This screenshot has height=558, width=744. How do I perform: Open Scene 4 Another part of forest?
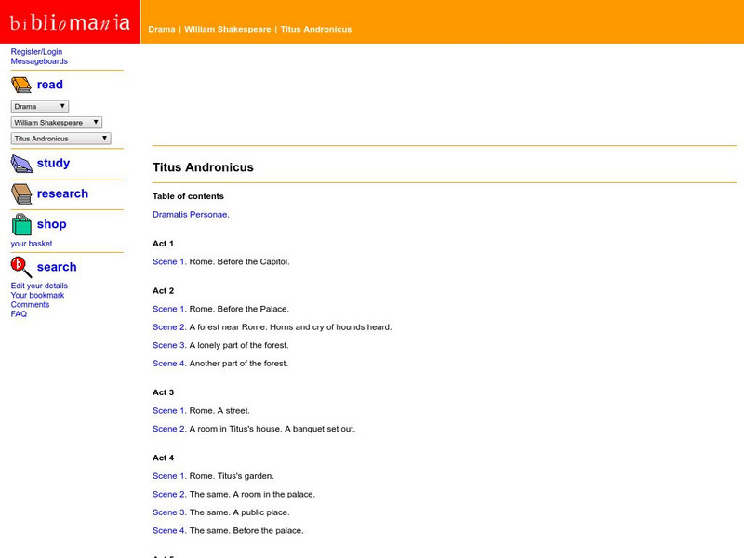[x=169, y=364]
